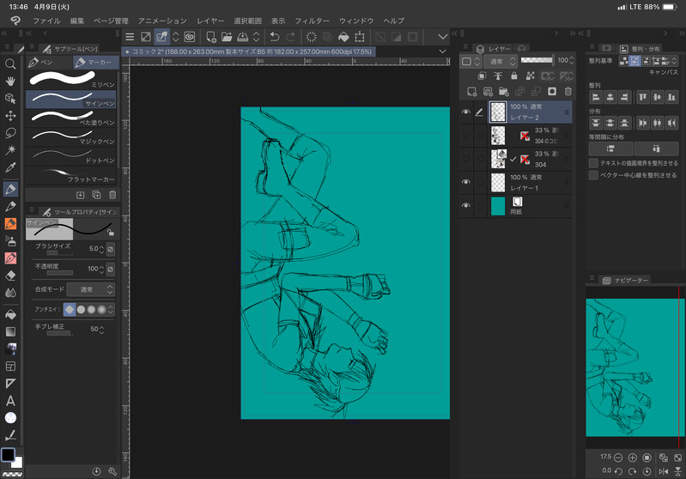Open the フィルター menu
Viewport: 686px width, 479px height.
pos(312,20)
